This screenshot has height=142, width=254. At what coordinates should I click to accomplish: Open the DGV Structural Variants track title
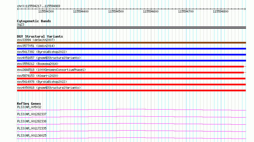(40, 36)
